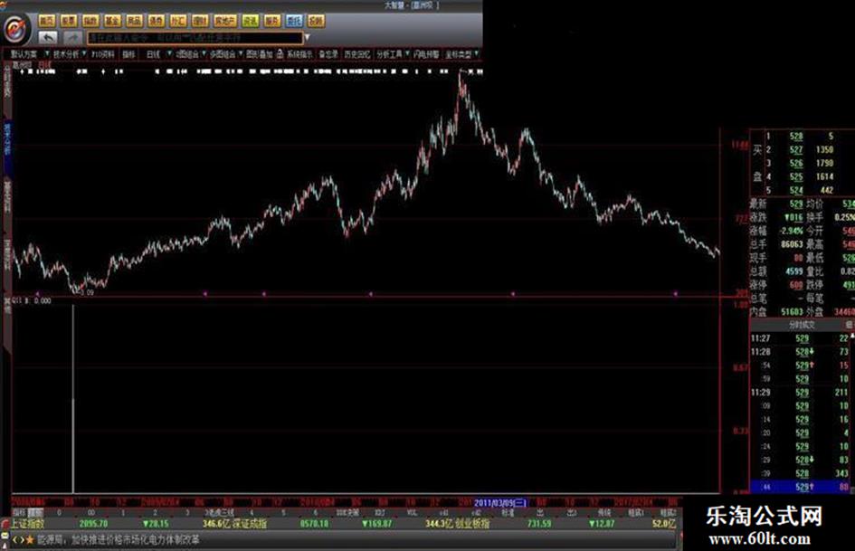Click buy level 4 row with volume 1614
The image size is (855, 551).
tap(803, 176)
